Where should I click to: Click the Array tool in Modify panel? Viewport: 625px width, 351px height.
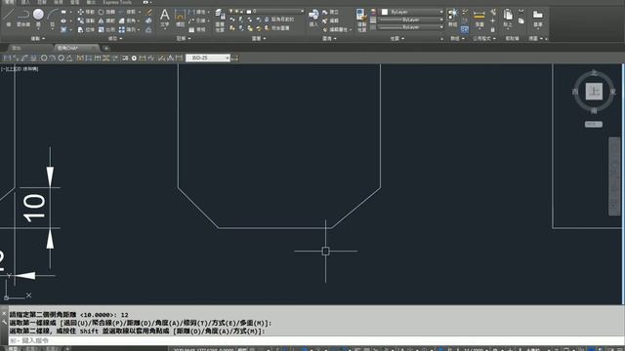coord(127,29)
